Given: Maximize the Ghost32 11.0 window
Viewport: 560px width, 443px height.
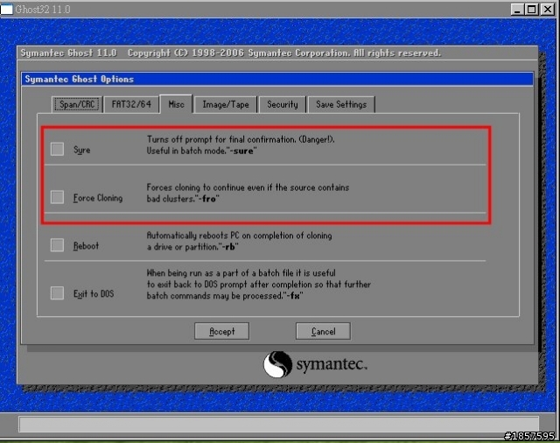Looking at the screenshot, I should coord(532,10).
